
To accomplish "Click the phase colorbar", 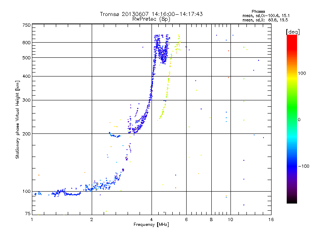I will click(292, 119).
